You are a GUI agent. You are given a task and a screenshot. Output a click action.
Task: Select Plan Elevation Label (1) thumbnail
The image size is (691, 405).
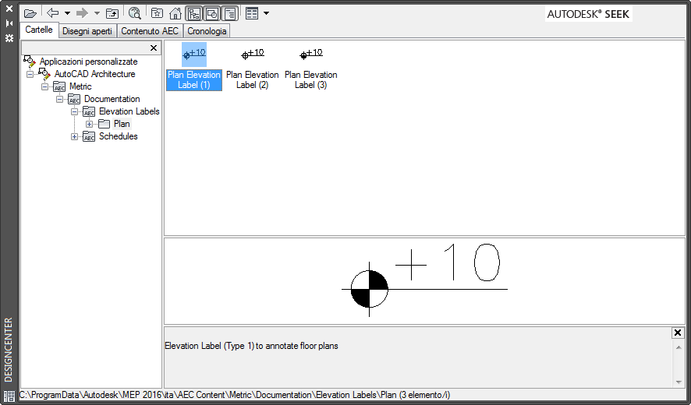194,66
